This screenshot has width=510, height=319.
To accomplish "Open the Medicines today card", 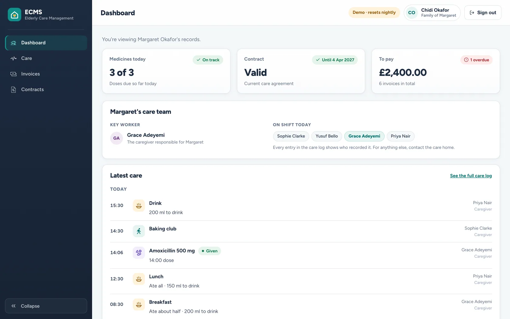I will (x=166, y=71).
